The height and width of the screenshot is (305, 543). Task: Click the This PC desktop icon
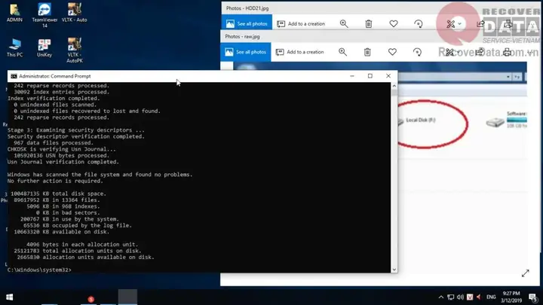(x=14, y=49)
